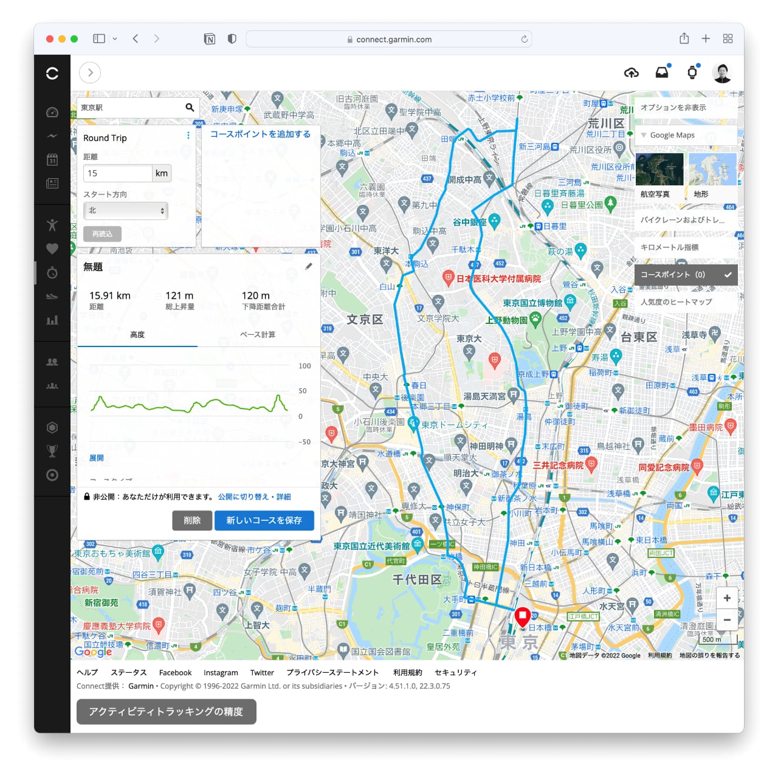
Task: Toggle the キロメートル指標 markers
Action: click(669, 247)
